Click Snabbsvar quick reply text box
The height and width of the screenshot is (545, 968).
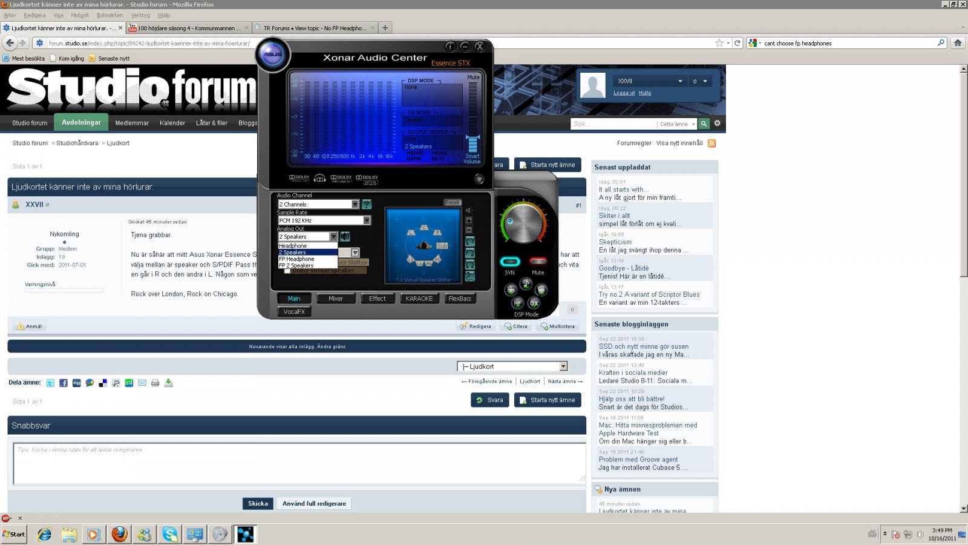pyautogui.click(x=299, y=464)
